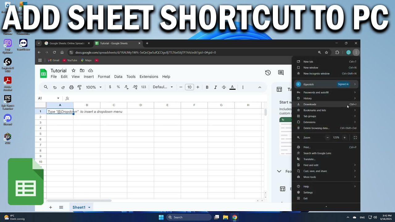Image resolution: width=395 pixels, height=222 pixels.
Task: Select column header C
Action: [114, 105]
